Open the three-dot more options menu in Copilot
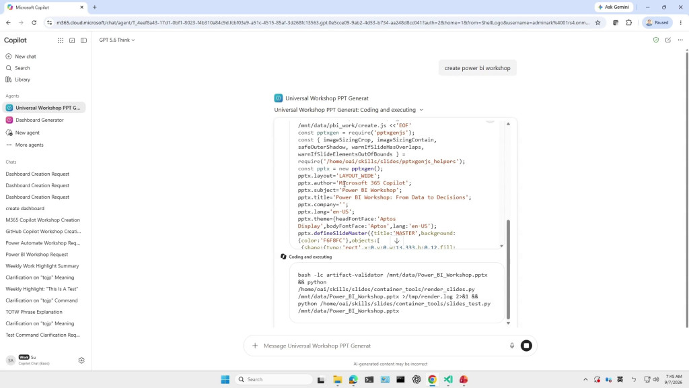 680,40
